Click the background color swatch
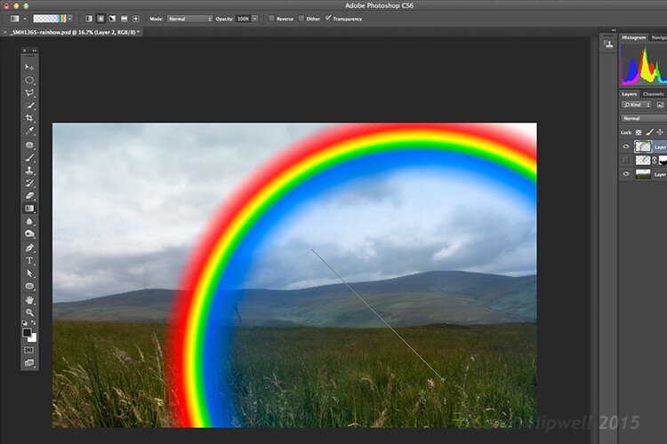 [34, 338]
